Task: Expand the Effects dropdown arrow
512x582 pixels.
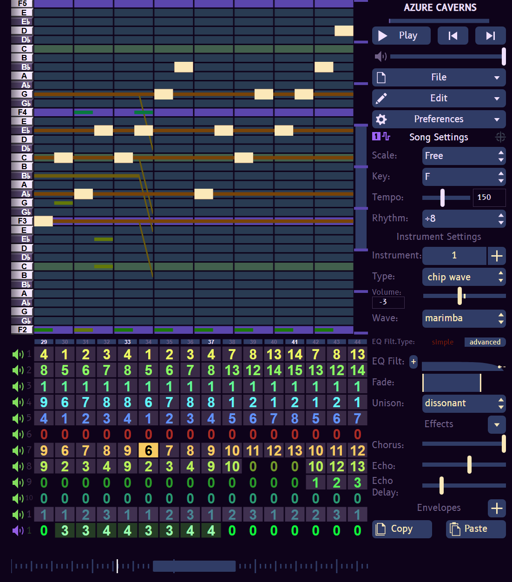Action: [x=497, y=424]
